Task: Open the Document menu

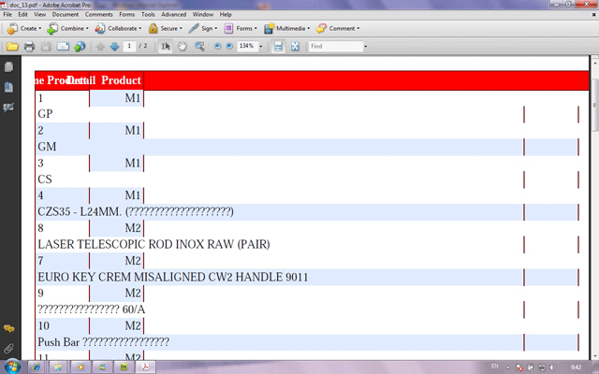Action: [x=66, y=15]
